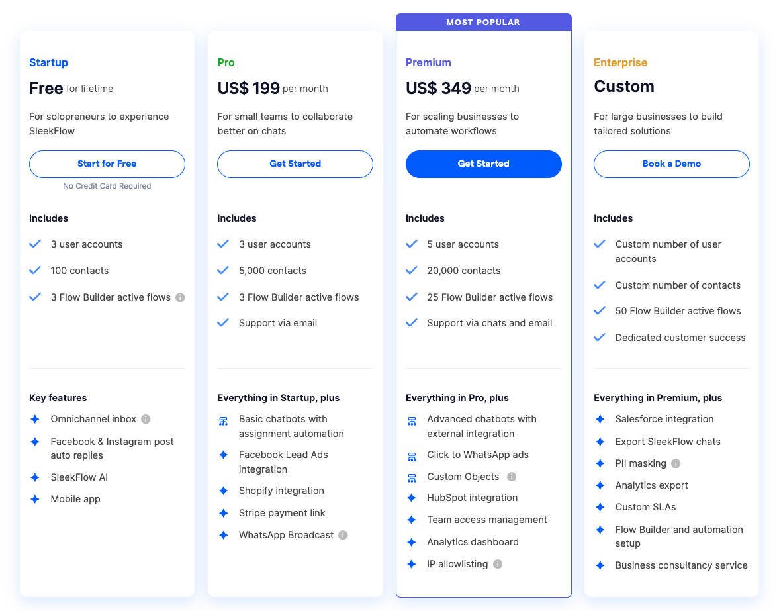
Task: Click sparkle icon next to SleekFlow AI
Action: click(x=35, y=477)
